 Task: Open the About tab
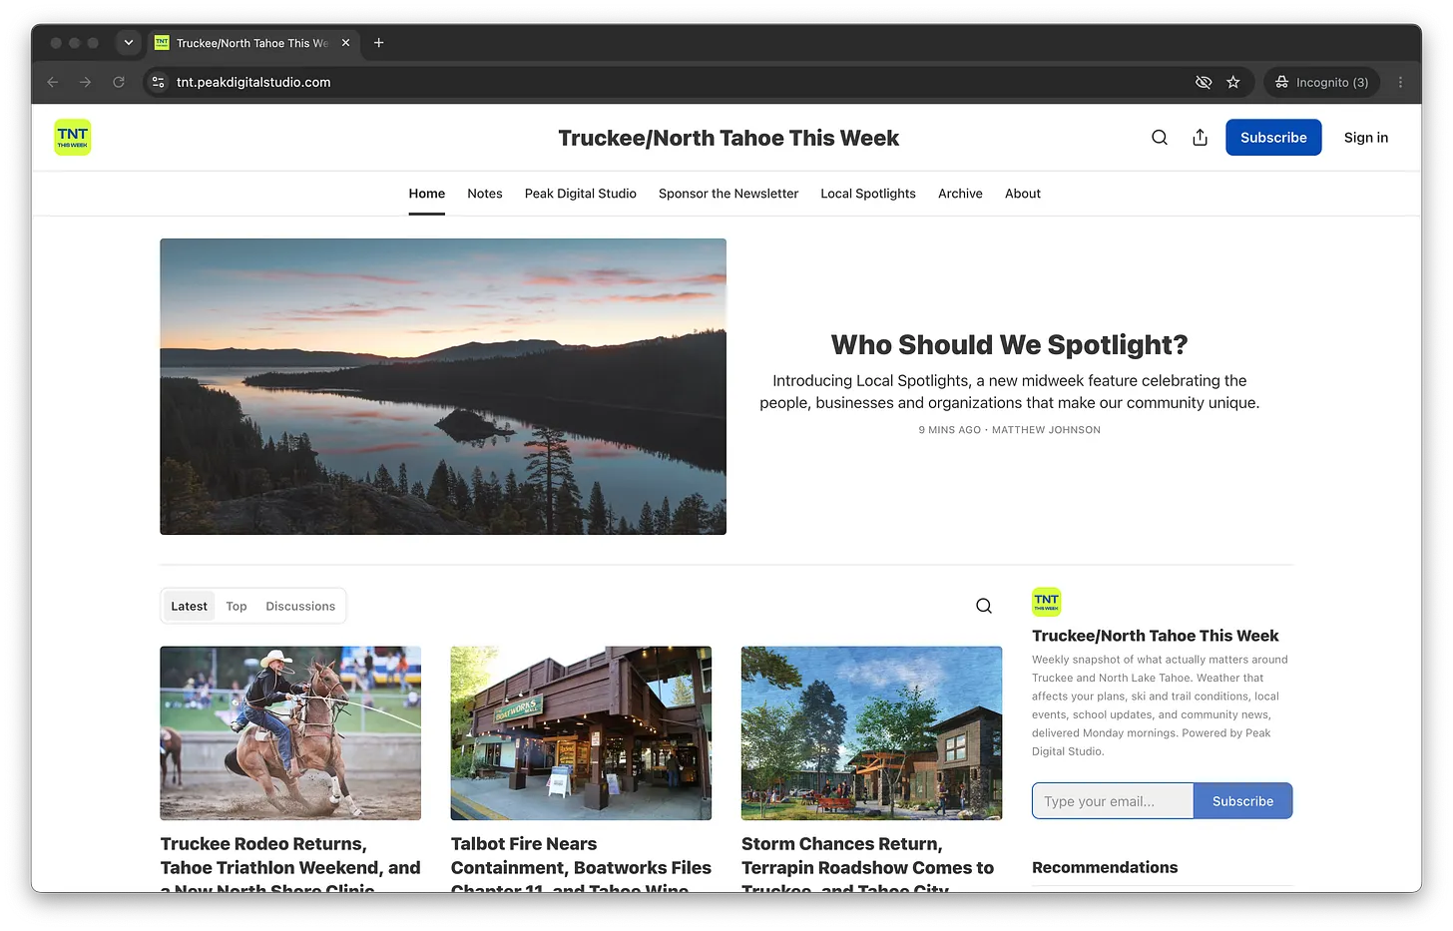click(1023, 194)
